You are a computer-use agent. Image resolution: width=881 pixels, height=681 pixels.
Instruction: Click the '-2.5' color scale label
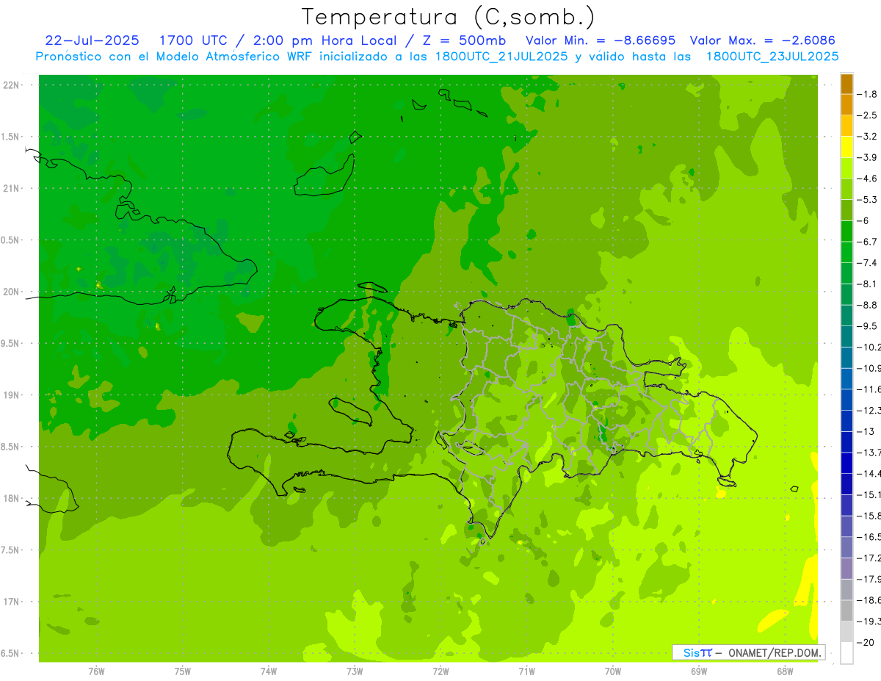pyautogui.click(x=866, y=115)
